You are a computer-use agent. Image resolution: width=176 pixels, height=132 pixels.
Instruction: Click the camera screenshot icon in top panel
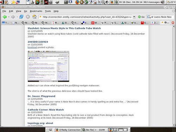pyautogui.click(x=51, y=2)
